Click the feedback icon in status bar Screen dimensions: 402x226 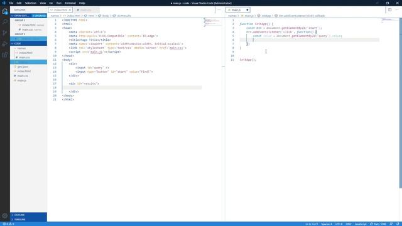click(x=391, y=224)
